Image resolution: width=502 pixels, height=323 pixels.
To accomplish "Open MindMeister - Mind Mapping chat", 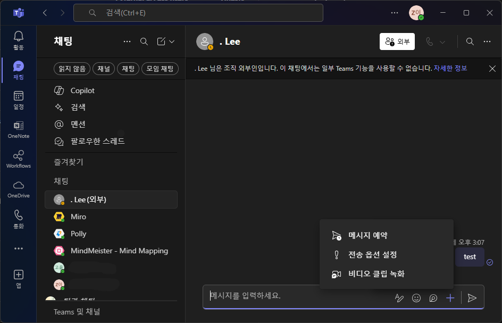I will pyautogui.click(x=111, y=251).
